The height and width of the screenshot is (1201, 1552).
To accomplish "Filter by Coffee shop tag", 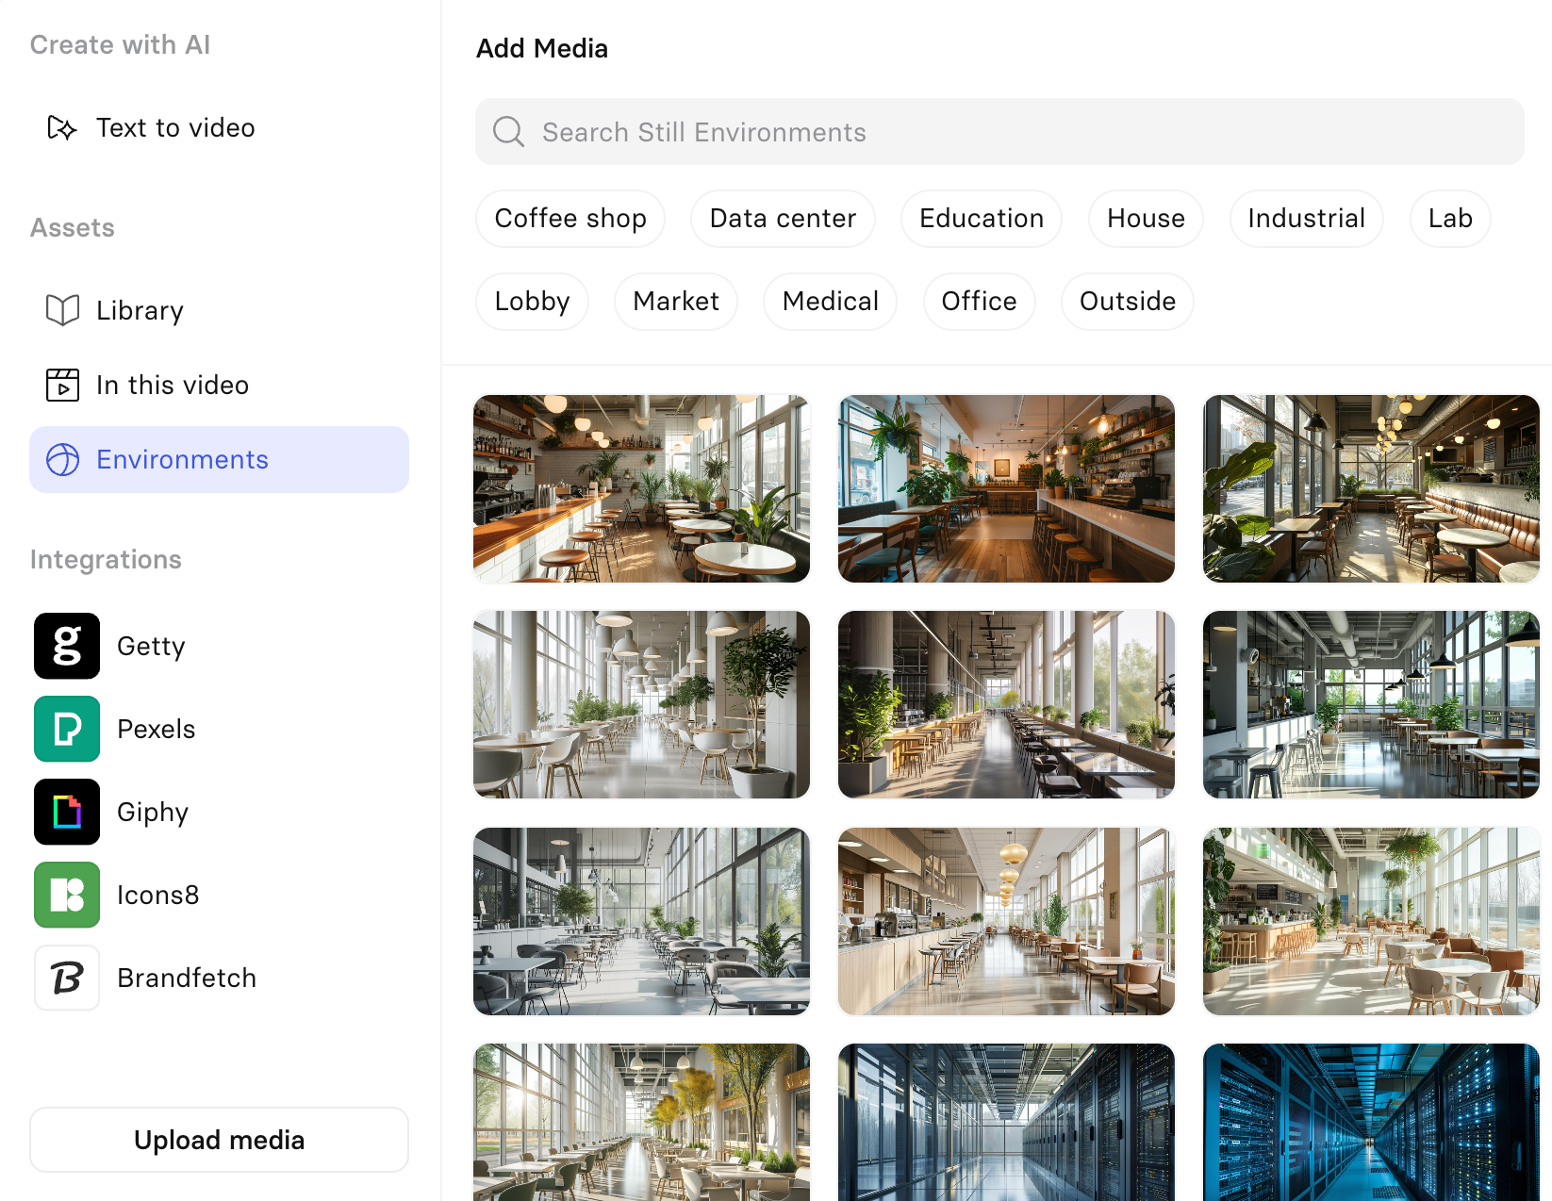I will point(570,219).
